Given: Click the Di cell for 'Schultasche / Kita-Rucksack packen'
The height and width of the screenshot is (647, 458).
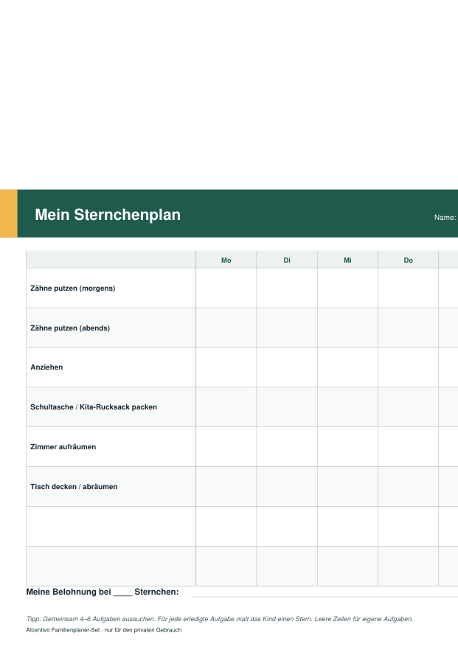Looking at the screenshot, I should 287,406.
